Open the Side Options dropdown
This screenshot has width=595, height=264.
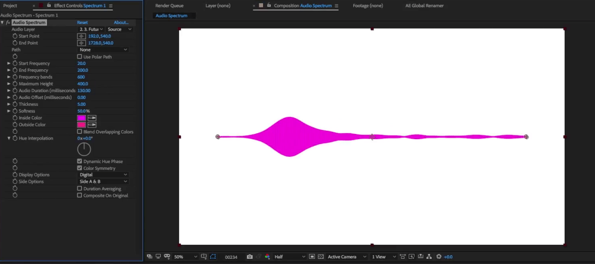[103, 181]
